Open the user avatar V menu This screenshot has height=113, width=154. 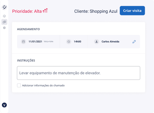(4, 105)
